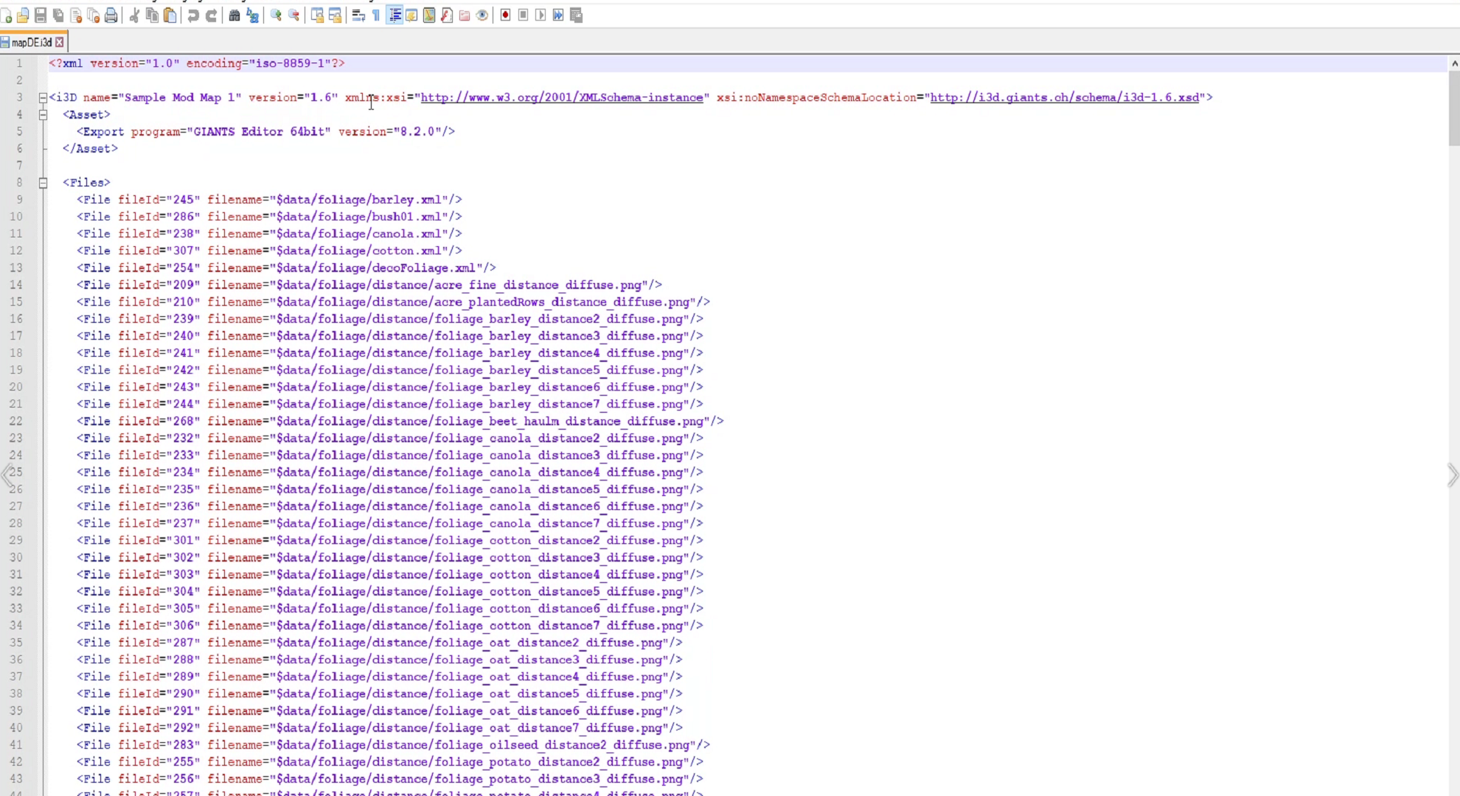Click the Cut scissors icon
1460x796 pixels.
click(x=134, y=15)
